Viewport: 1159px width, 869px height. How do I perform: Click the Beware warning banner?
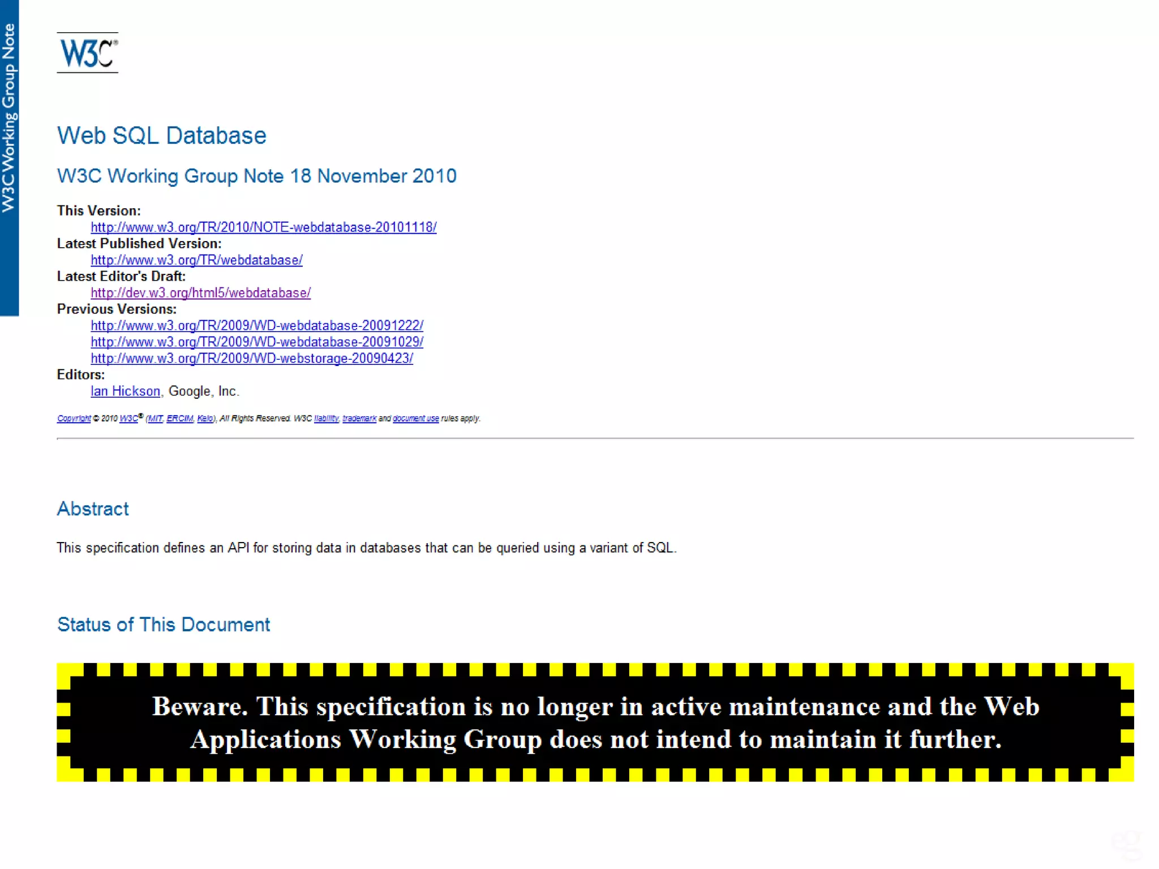[x=595, y=722]
